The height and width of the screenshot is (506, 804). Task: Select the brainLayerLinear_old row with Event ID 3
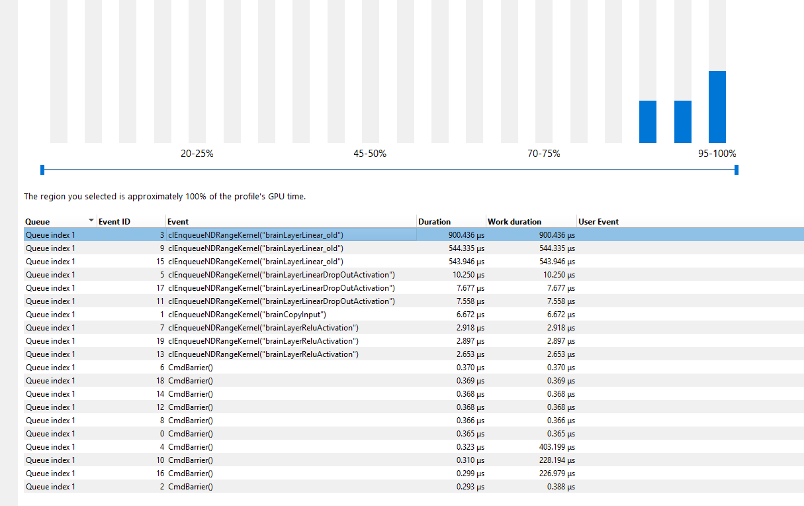255,235
